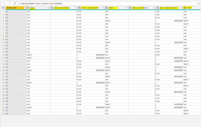Open the Business Unit column filter dropdown
Image resolution: width=201 pixels, height=127 pixels.
[x=25, y=8]
